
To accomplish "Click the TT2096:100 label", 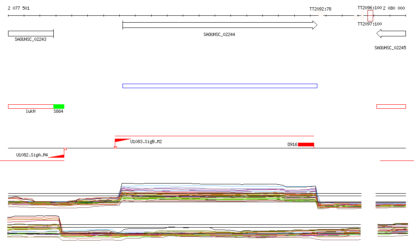I will 370,8.
